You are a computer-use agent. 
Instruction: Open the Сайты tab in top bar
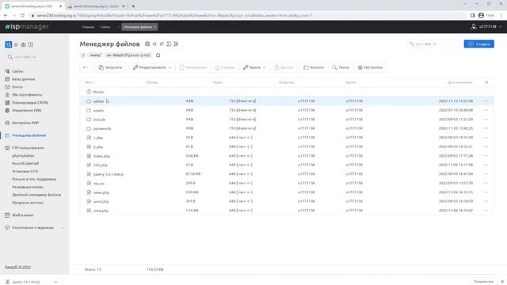pyautogui.click(x=105, y=27)
